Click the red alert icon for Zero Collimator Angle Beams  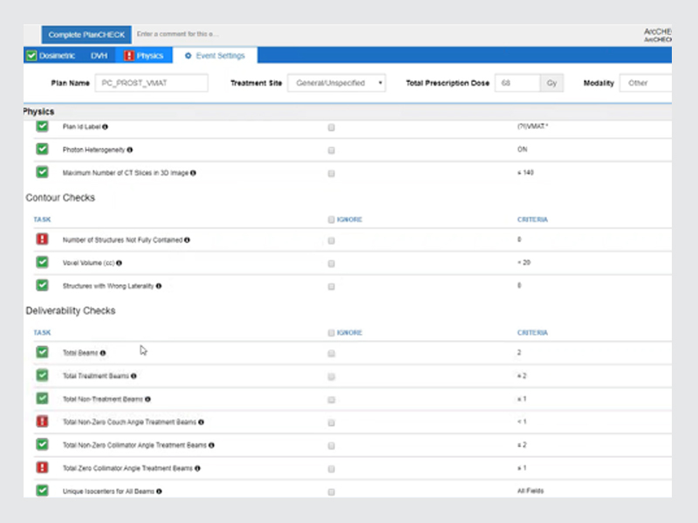(42, 467)
